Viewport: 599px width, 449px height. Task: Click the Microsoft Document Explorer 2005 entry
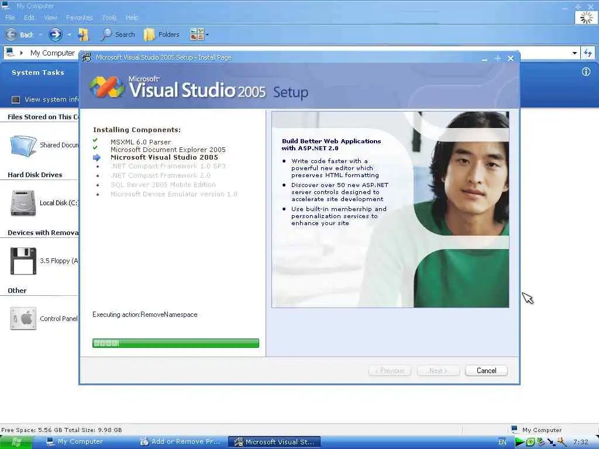(168, 150)
